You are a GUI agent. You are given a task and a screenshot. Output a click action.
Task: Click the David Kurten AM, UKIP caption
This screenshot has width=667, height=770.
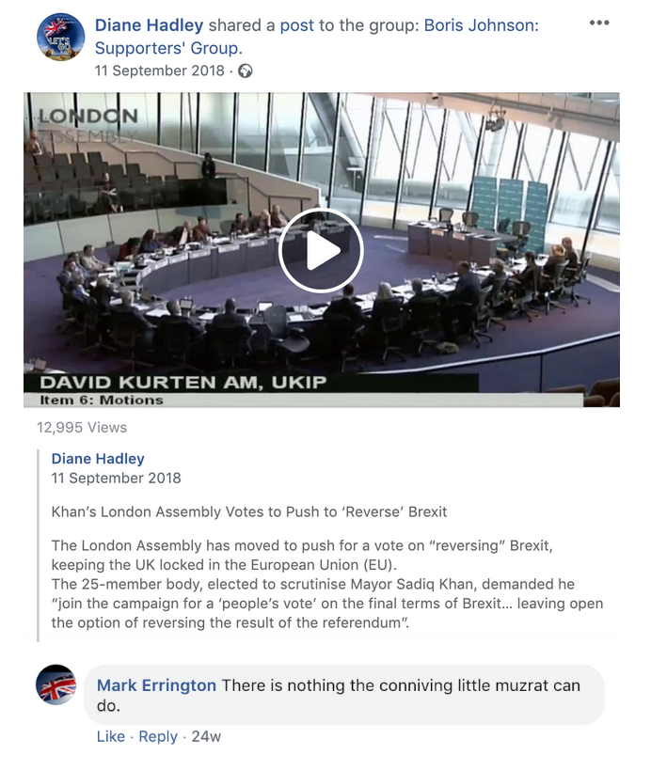(x=183, y=382)
